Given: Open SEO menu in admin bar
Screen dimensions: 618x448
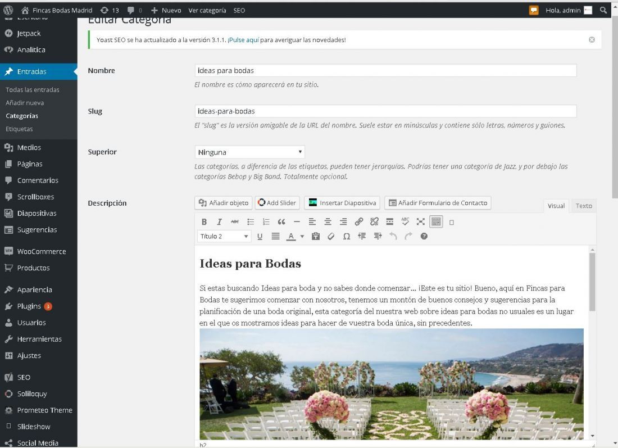Looking at the screenshot, I should 239,10.
